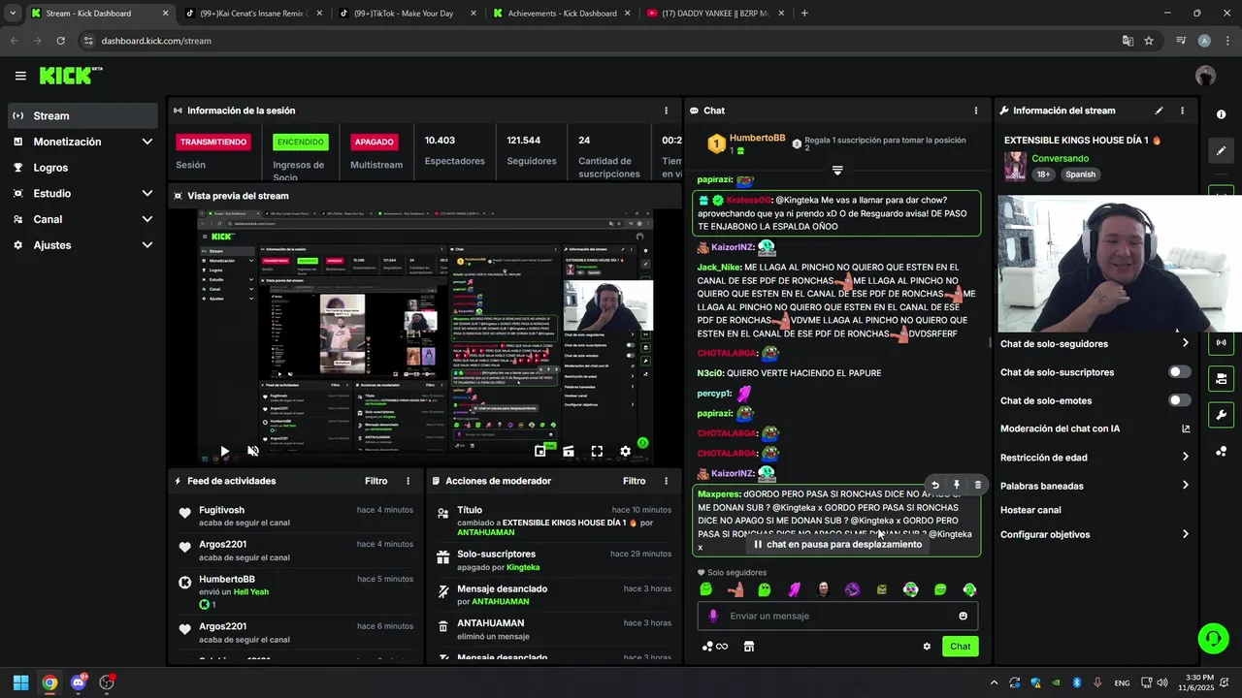
Task: Open Restricción de edad settings
Action: tap(1095, 458)
